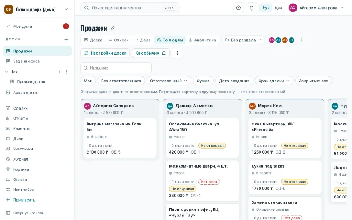Open the help question mark icon

coord(238,8)
